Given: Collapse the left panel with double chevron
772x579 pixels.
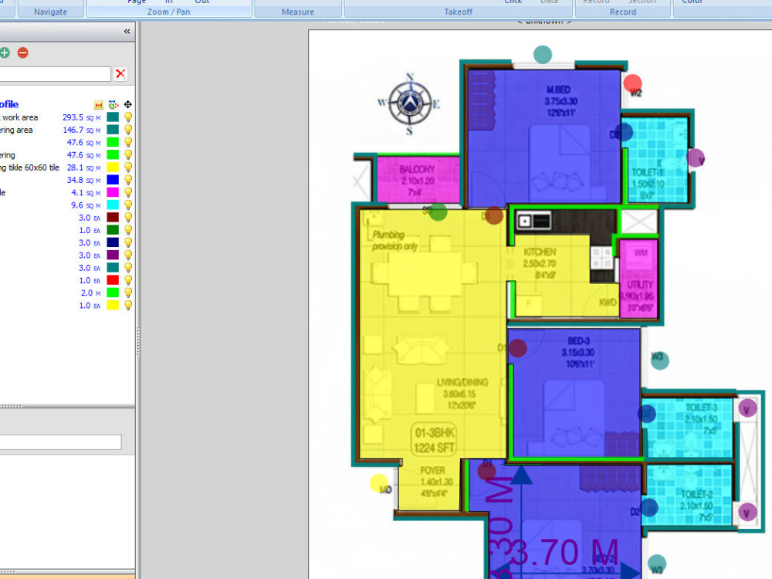Looking at the screenshot, I should 127,32.
